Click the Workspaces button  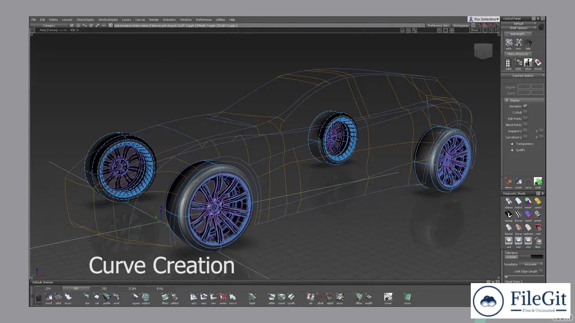pos(460,26)
